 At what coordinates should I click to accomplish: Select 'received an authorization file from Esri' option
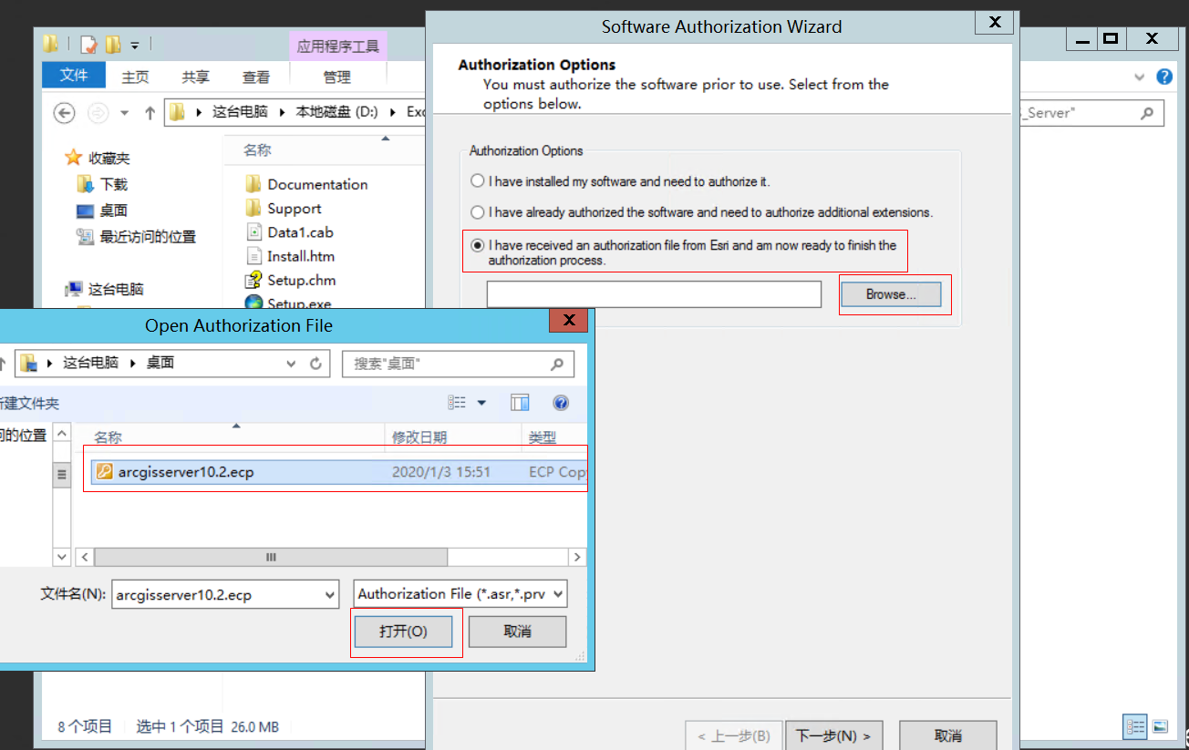point(477,245)
